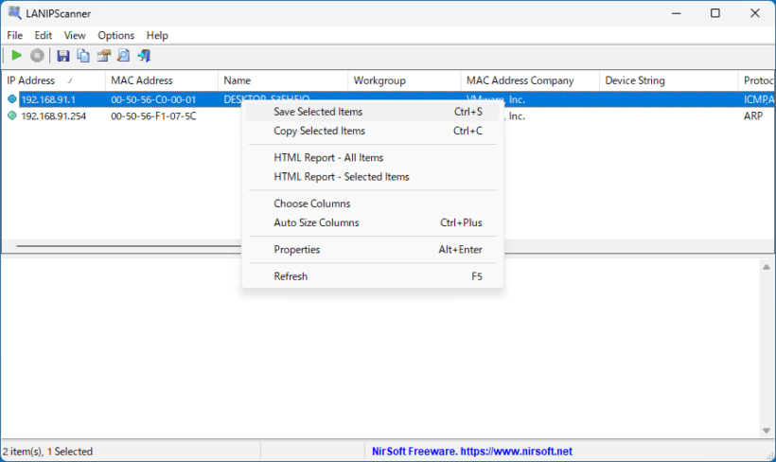This screenshot has height=462, width=776.
Task: Open the Options menu
Action: (x=115, y=36)
